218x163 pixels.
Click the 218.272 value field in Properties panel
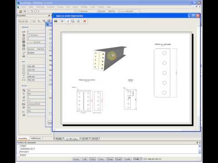point(36,70)
